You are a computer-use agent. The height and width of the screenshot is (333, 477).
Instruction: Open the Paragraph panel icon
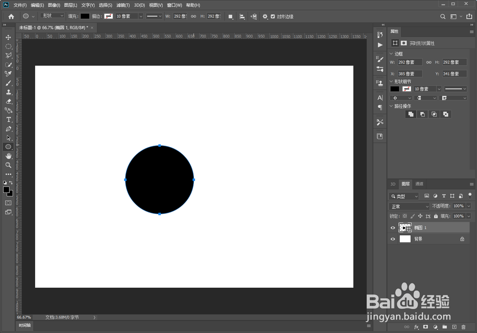coord(380,107)
